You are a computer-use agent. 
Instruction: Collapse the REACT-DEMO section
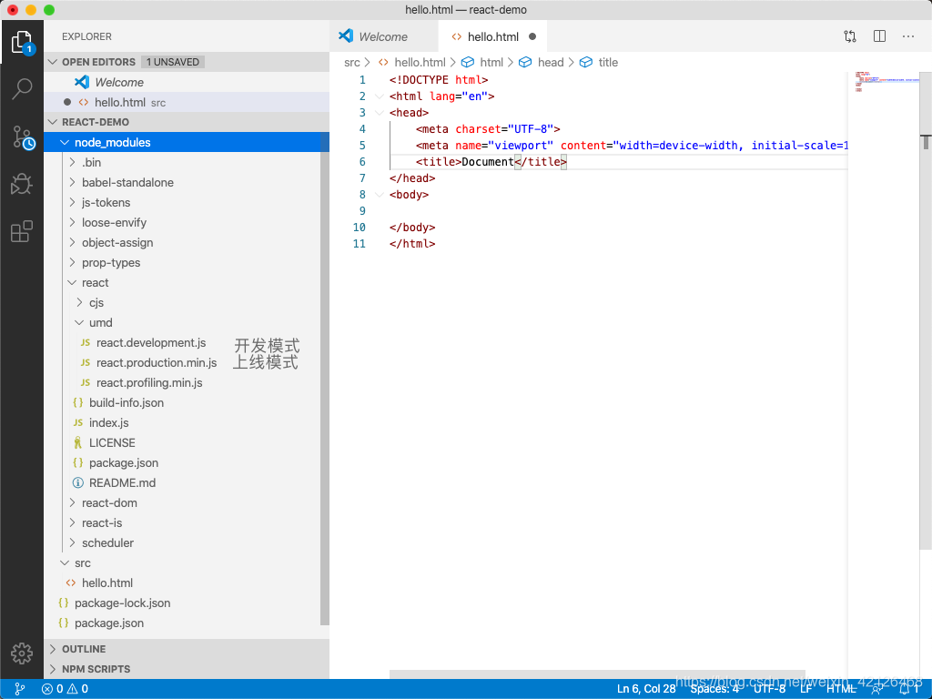(x=53, y=122)
